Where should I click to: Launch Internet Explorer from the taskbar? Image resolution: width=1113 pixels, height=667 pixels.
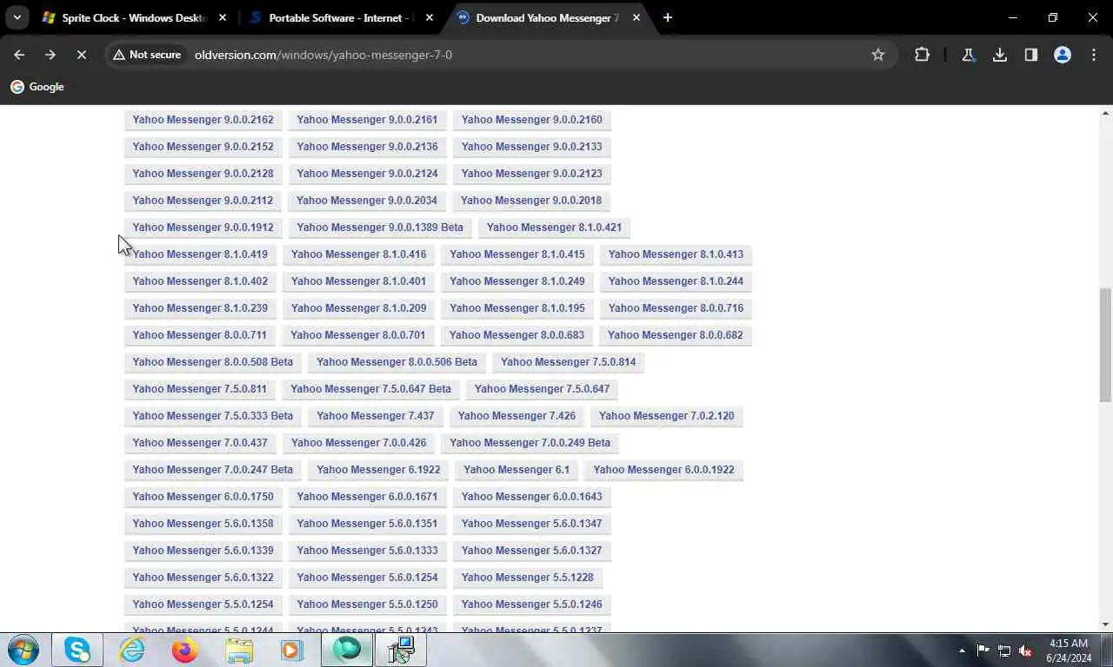[x=131, y=650]
